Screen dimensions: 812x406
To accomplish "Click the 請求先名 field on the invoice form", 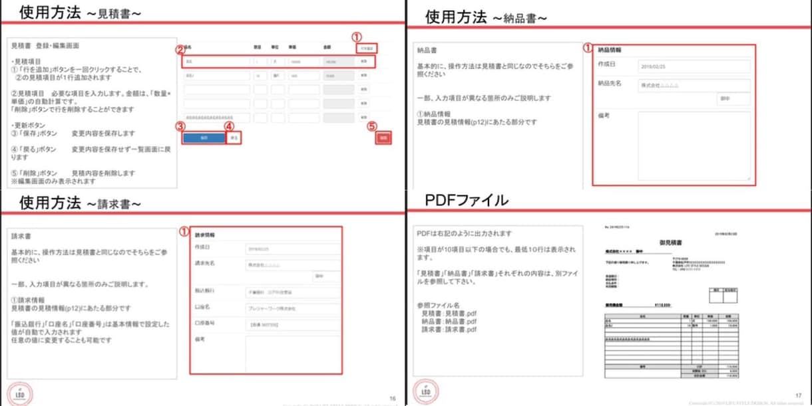I will (x=293, y=264).
